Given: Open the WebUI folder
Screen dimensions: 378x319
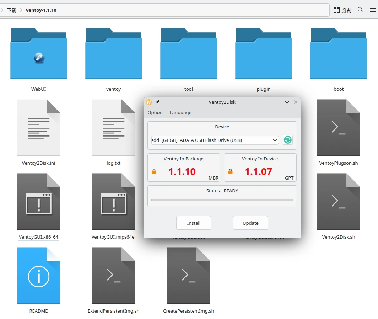Looking at the screenshot, I should coord(39,53).
